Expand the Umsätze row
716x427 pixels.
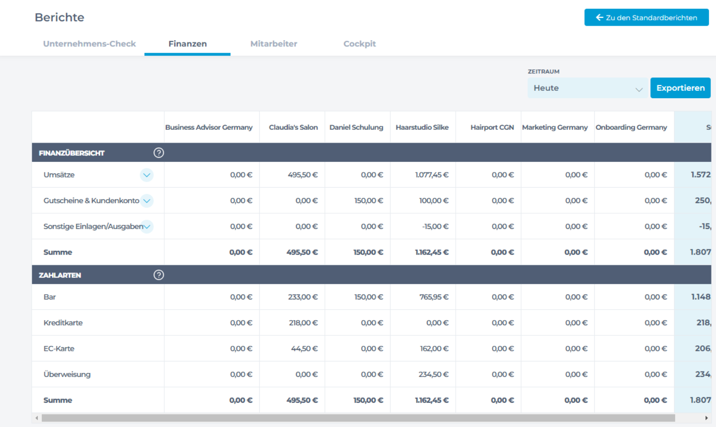(x=147, y=175)
